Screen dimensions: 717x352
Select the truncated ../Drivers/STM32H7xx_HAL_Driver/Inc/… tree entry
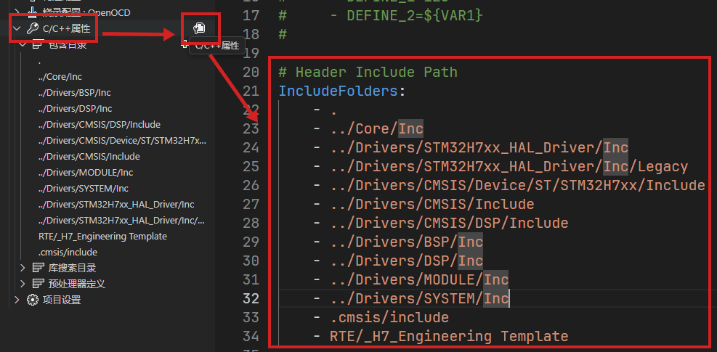click(x=121, y=221)
